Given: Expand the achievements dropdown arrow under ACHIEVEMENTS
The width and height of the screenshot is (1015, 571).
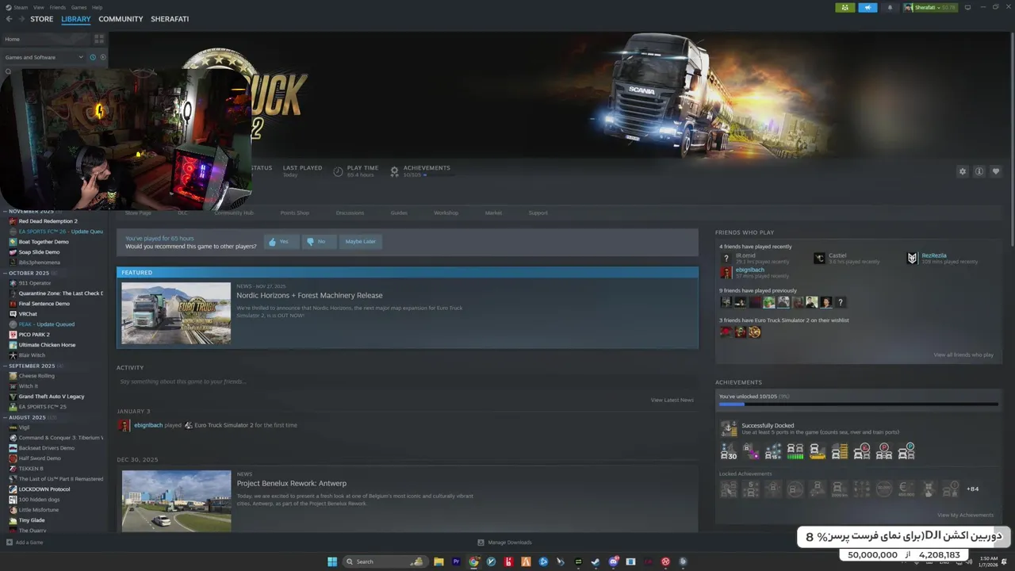Looking at the screenshot, I should [x=425, y=175].
